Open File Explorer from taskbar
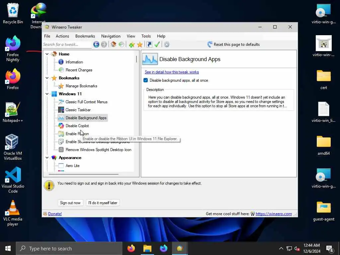Viewport: 340px width, 255px height. click(147, 248)
